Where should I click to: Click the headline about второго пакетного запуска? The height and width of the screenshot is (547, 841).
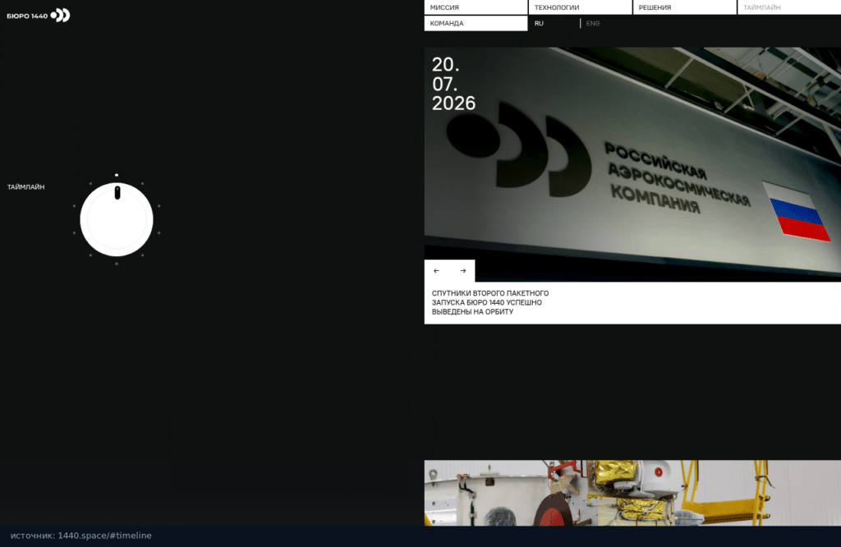(x=490, y=302)
